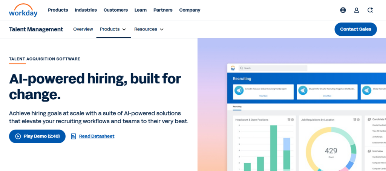The height and width of the screenshot is (171, 386).
Task: Click the Interview section heading
Action: point(378,151)
